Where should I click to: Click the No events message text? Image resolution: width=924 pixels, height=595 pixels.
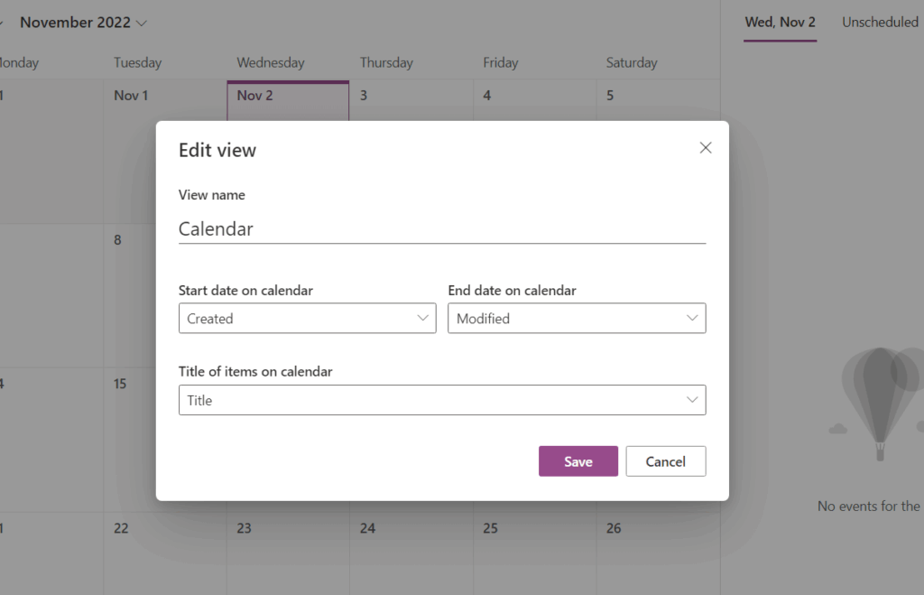tap(870, 506)
